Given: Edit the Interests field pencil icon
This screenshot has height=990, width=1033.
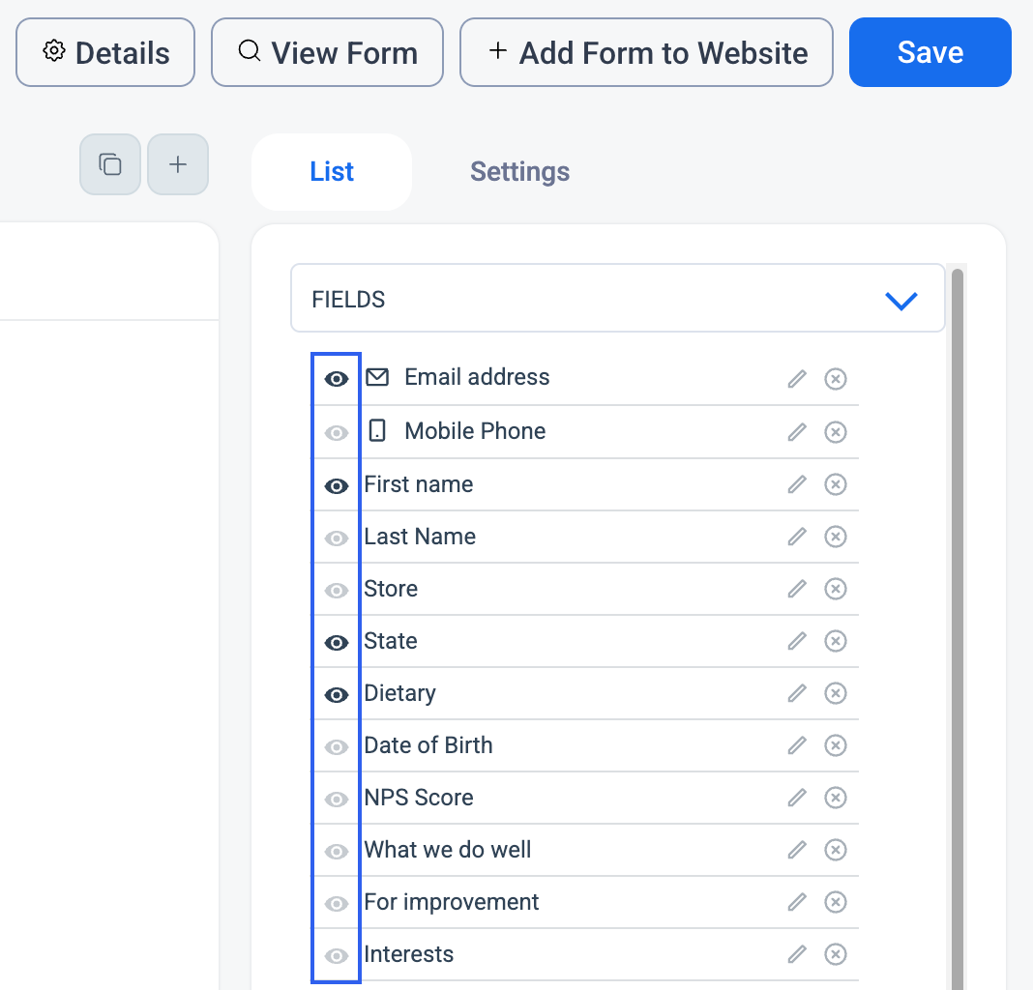Looking at the screenshot, I should tap(797, 954).
